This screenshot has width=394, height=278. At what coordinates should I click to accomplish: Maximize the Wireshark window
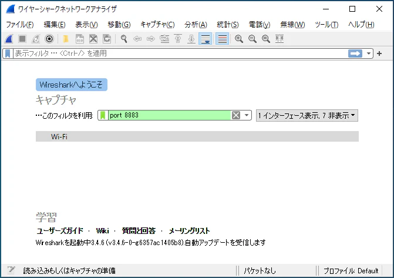[352, 9]
